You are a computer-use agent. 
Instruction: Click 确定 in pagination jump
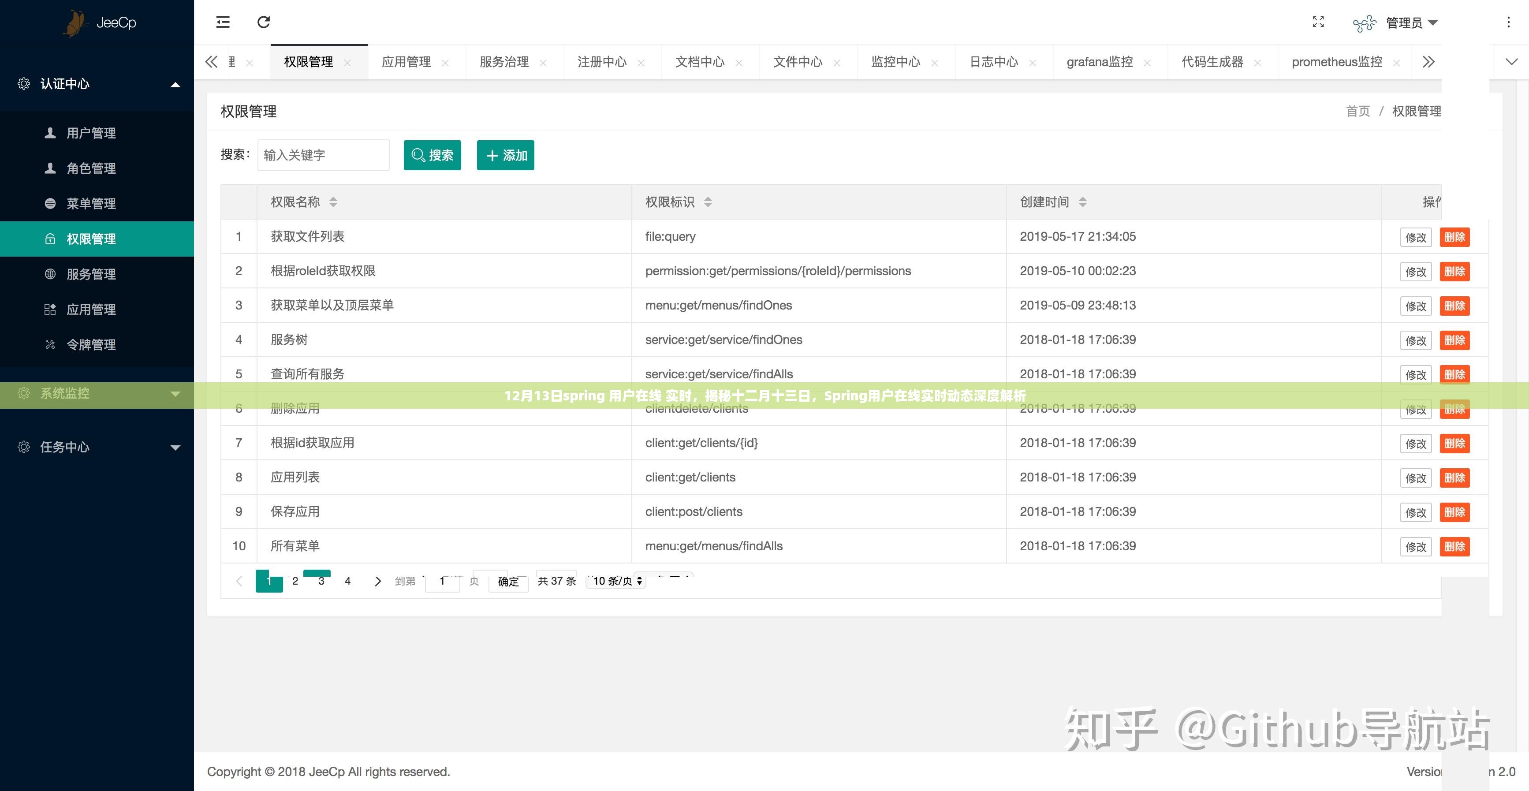coord(508,582)
